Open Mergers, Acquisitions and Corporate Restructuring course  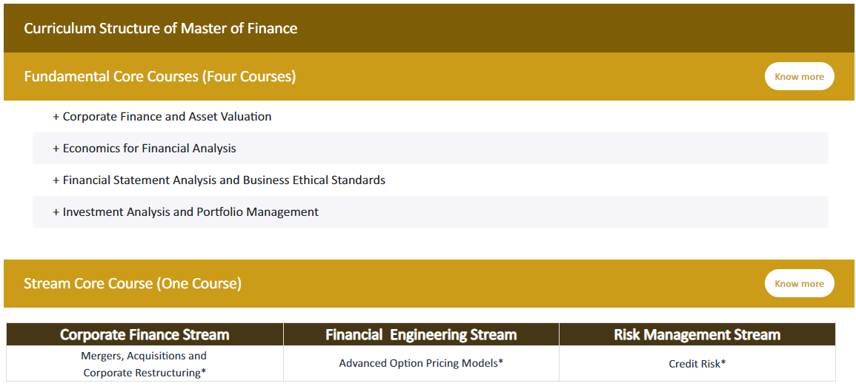click(145, 365)
